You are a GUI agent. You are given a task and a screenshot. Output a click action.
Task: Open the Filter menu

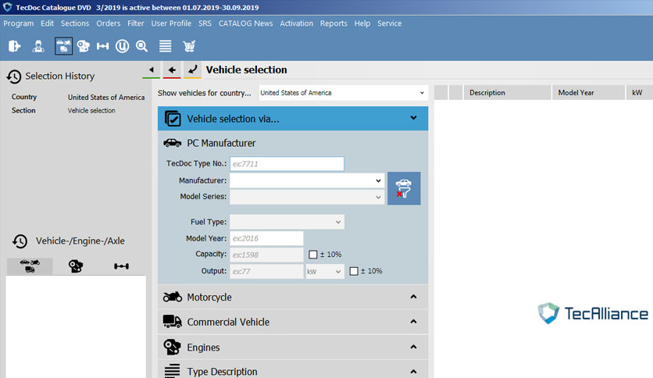click(x=136, y=23)
